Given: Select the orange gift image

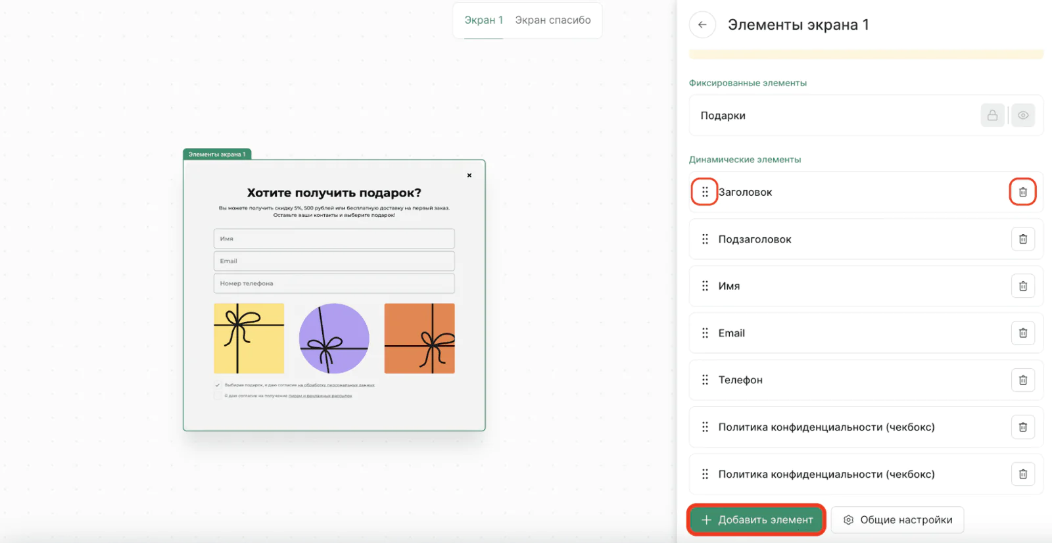Looking at the screenshot, I should [x=419, y=339].
